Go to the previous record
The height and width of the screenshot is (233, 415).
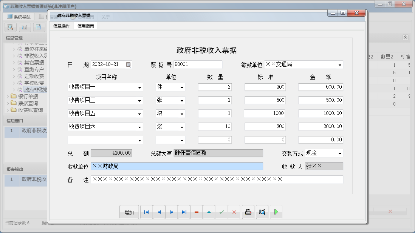[x=159, y=212]
